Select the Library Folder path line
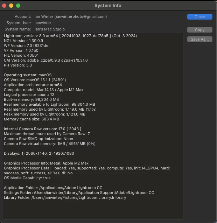Viewport: 217px width, 223px height. [x=65, y=198]
